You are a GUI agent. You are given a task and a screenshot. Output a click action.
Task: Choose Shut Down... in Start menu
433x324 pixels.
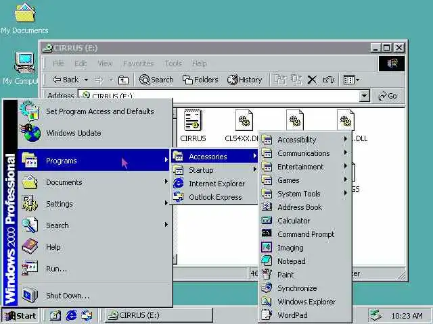coord(93,296)
